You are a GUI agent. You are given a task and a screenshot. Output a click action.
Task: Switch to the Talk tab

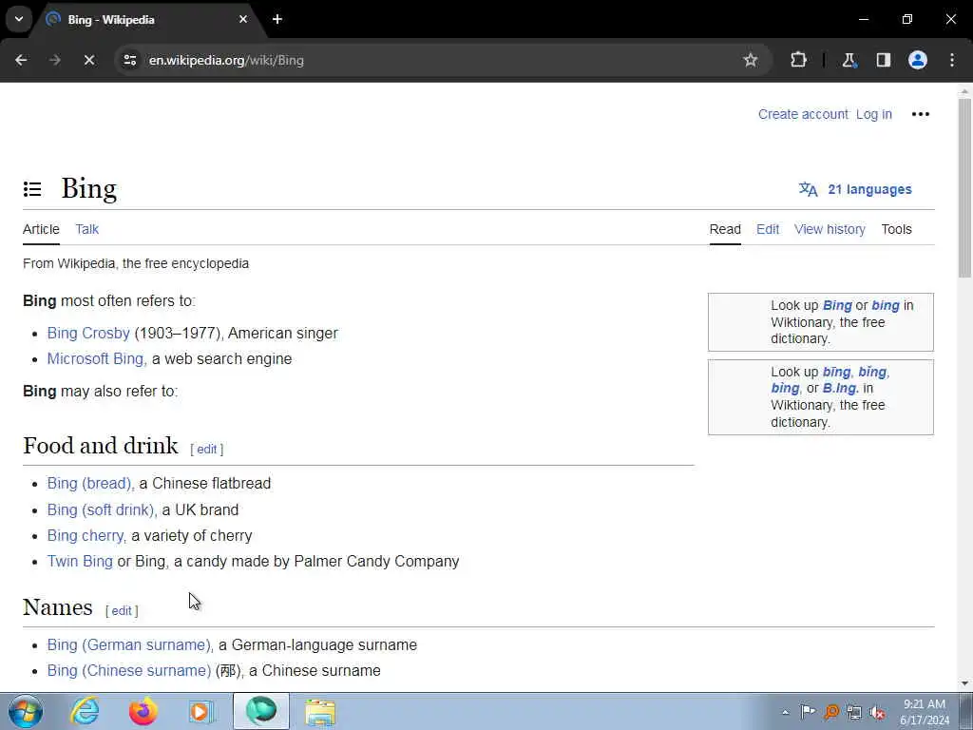click(86, 229)
